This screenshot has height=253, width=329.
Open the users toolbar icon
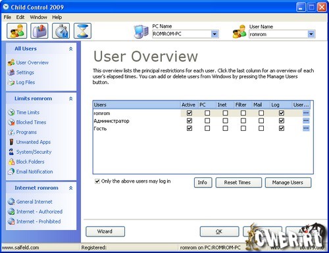point(17,31)
